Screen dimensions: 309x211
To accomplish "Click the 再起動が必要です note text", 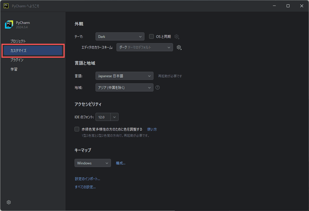I will click(x=170, y=76).
